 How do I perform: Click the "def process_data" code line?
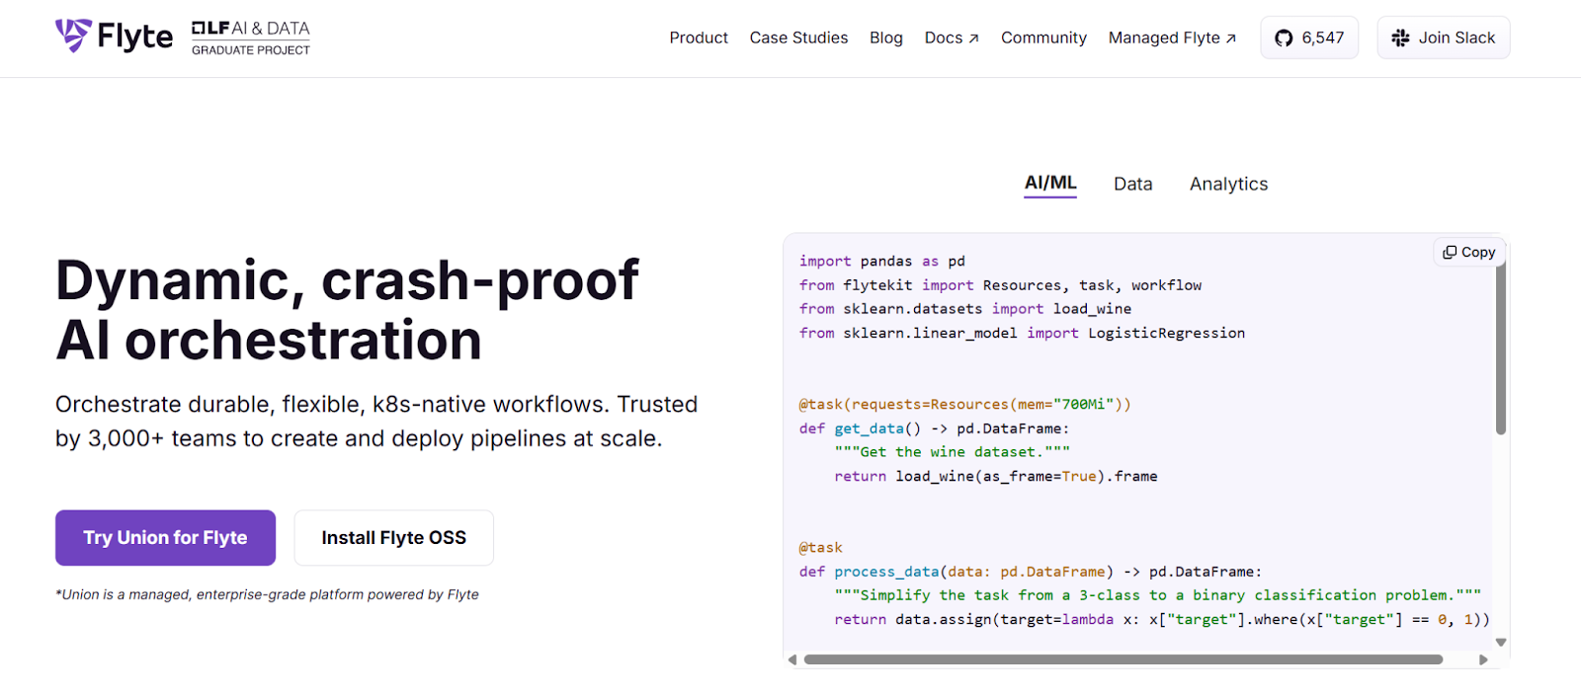(1031, 572)
